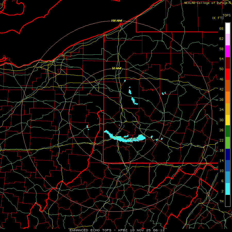Click legend value 42
The width and height of the screenshot is (232, 232).
pyautogui.click(x=221, y=89)
